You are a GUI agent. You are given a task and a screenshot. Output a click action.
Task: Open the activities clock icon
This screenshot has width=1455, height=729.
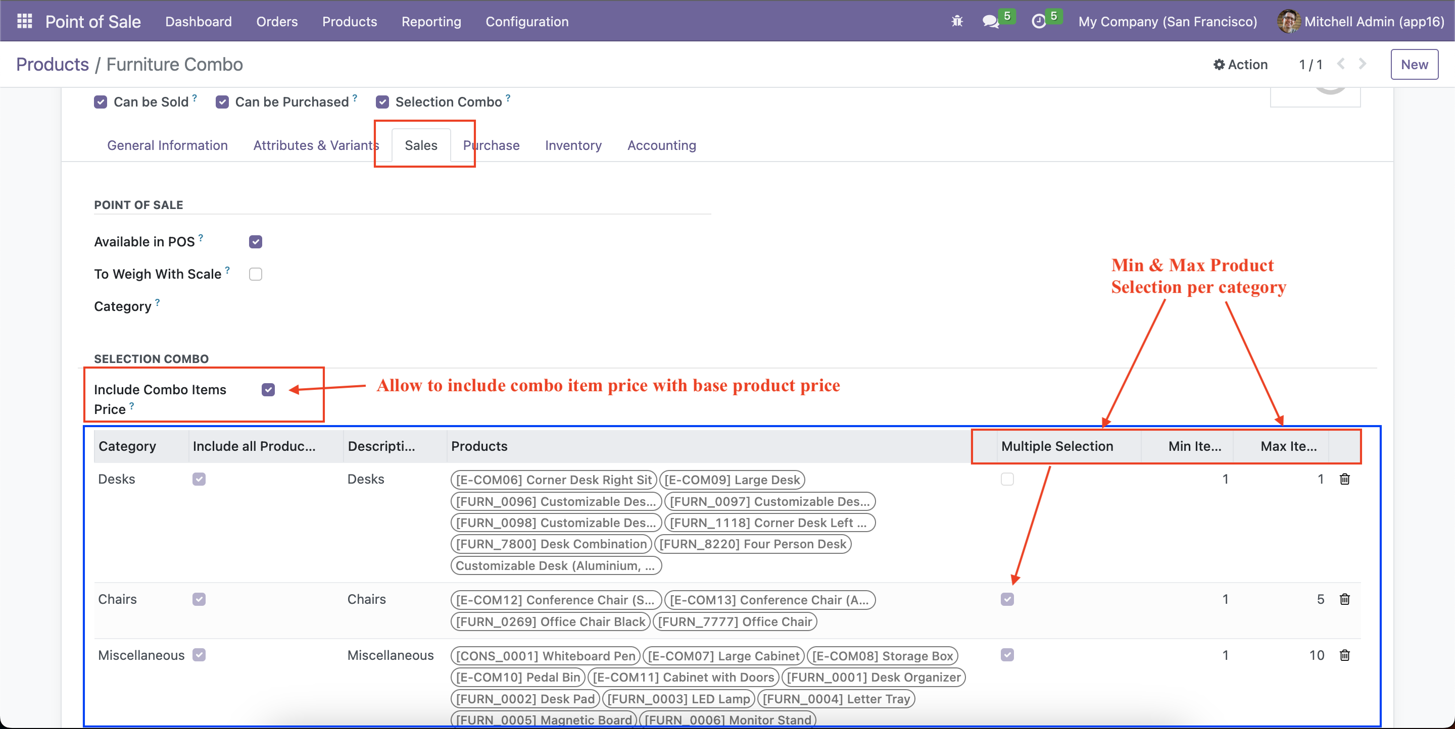(1039, 21)
